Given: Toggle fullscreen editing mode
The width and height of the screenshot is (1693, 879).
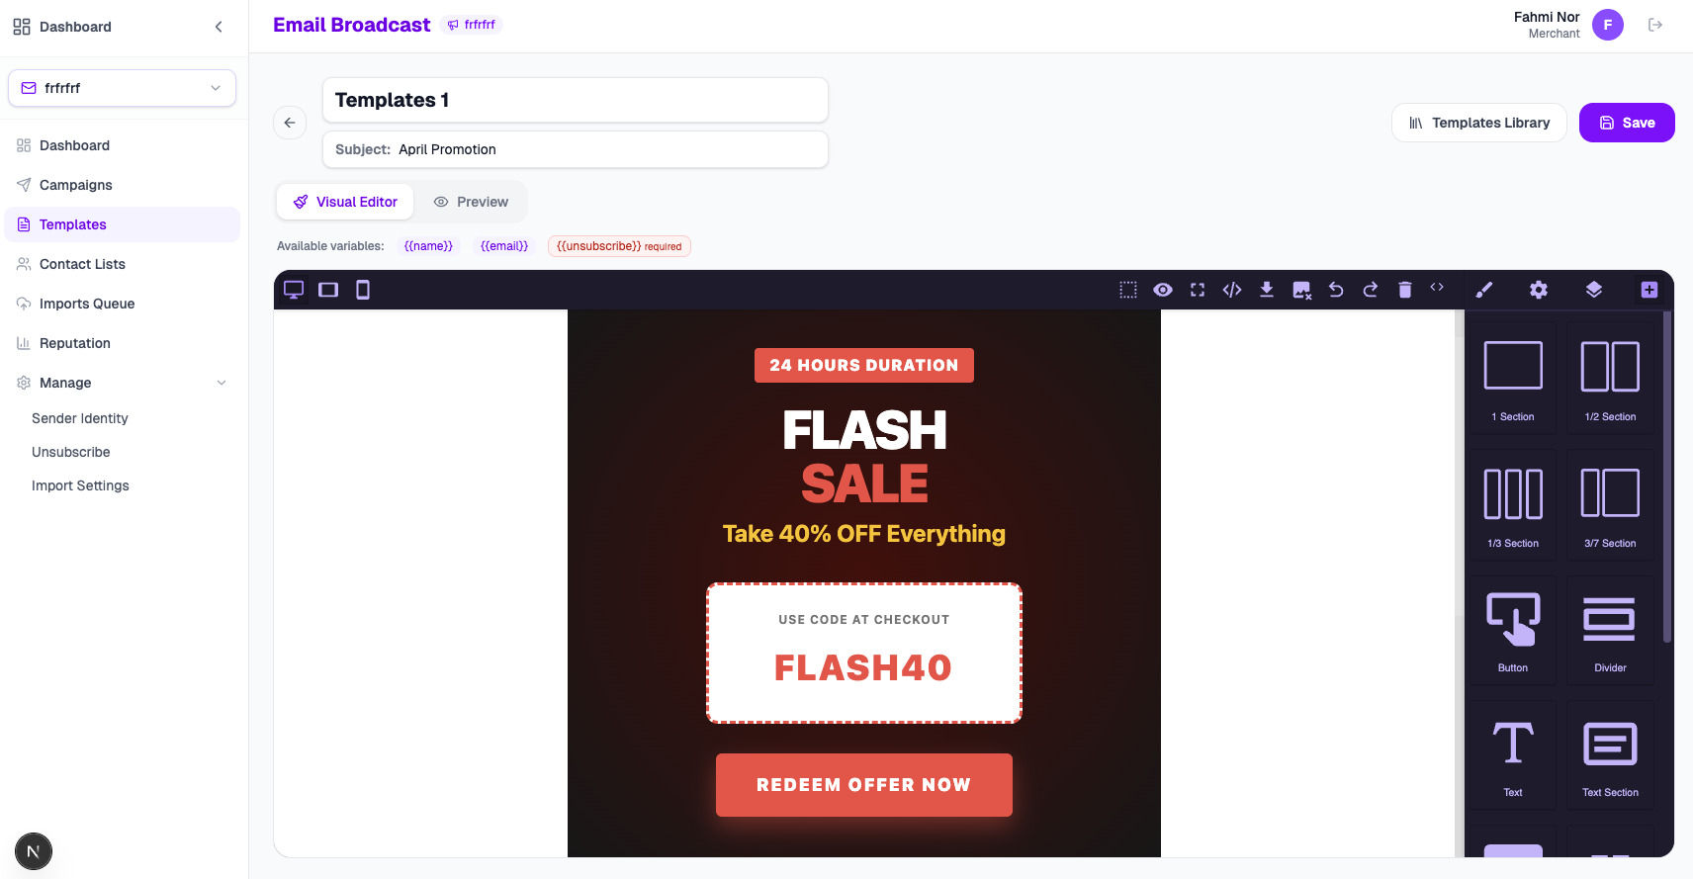Looking at the screenshot, I should click(x=1198, y=289).
